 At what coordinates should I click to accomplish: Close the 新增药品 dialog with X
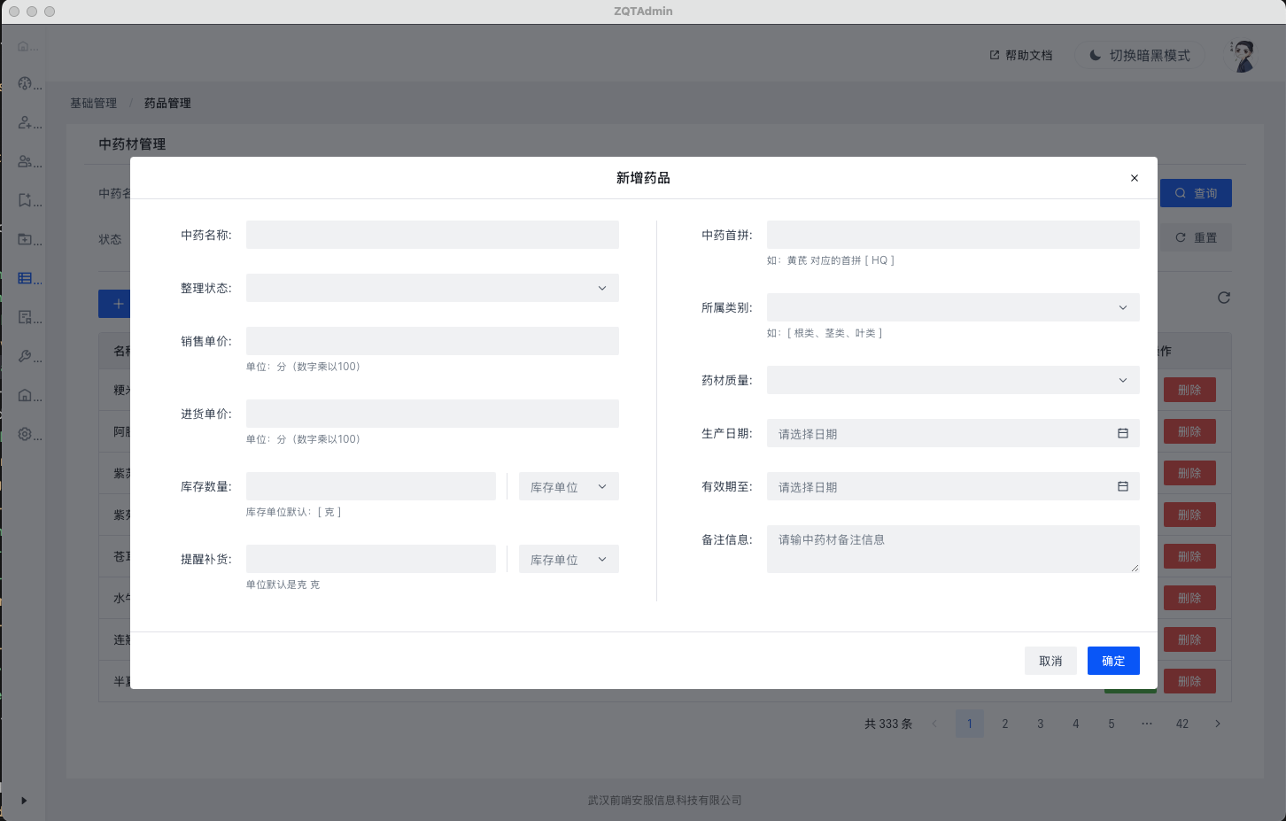(1134, 178)
